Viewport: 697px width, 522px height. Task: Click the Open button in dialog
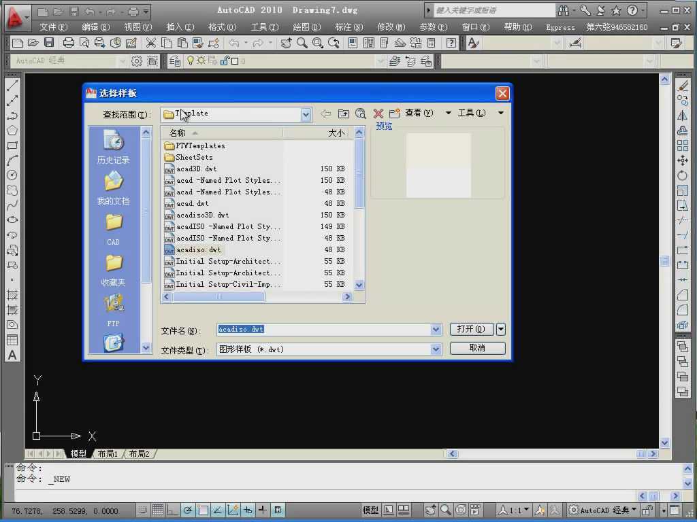(471, 329)
